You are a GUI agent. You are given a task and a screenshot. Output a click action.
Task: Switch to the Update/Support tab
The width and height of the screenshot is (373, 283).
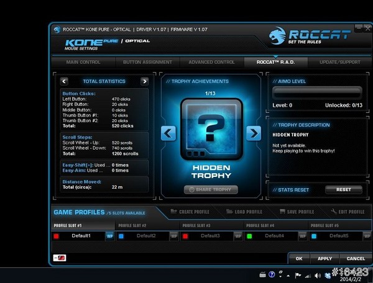pos(339,62)
